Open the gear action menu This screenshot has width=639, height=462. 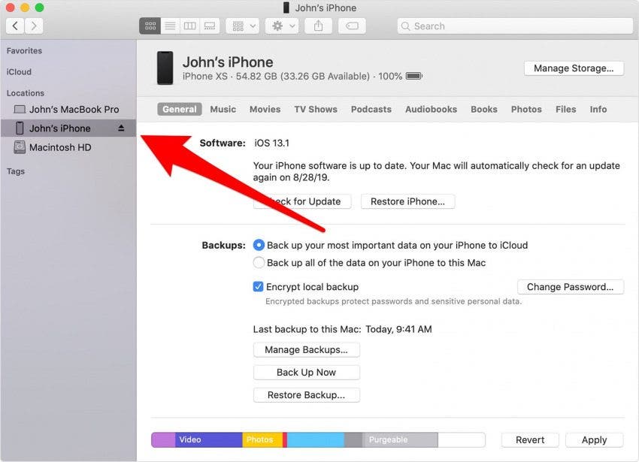282,26
